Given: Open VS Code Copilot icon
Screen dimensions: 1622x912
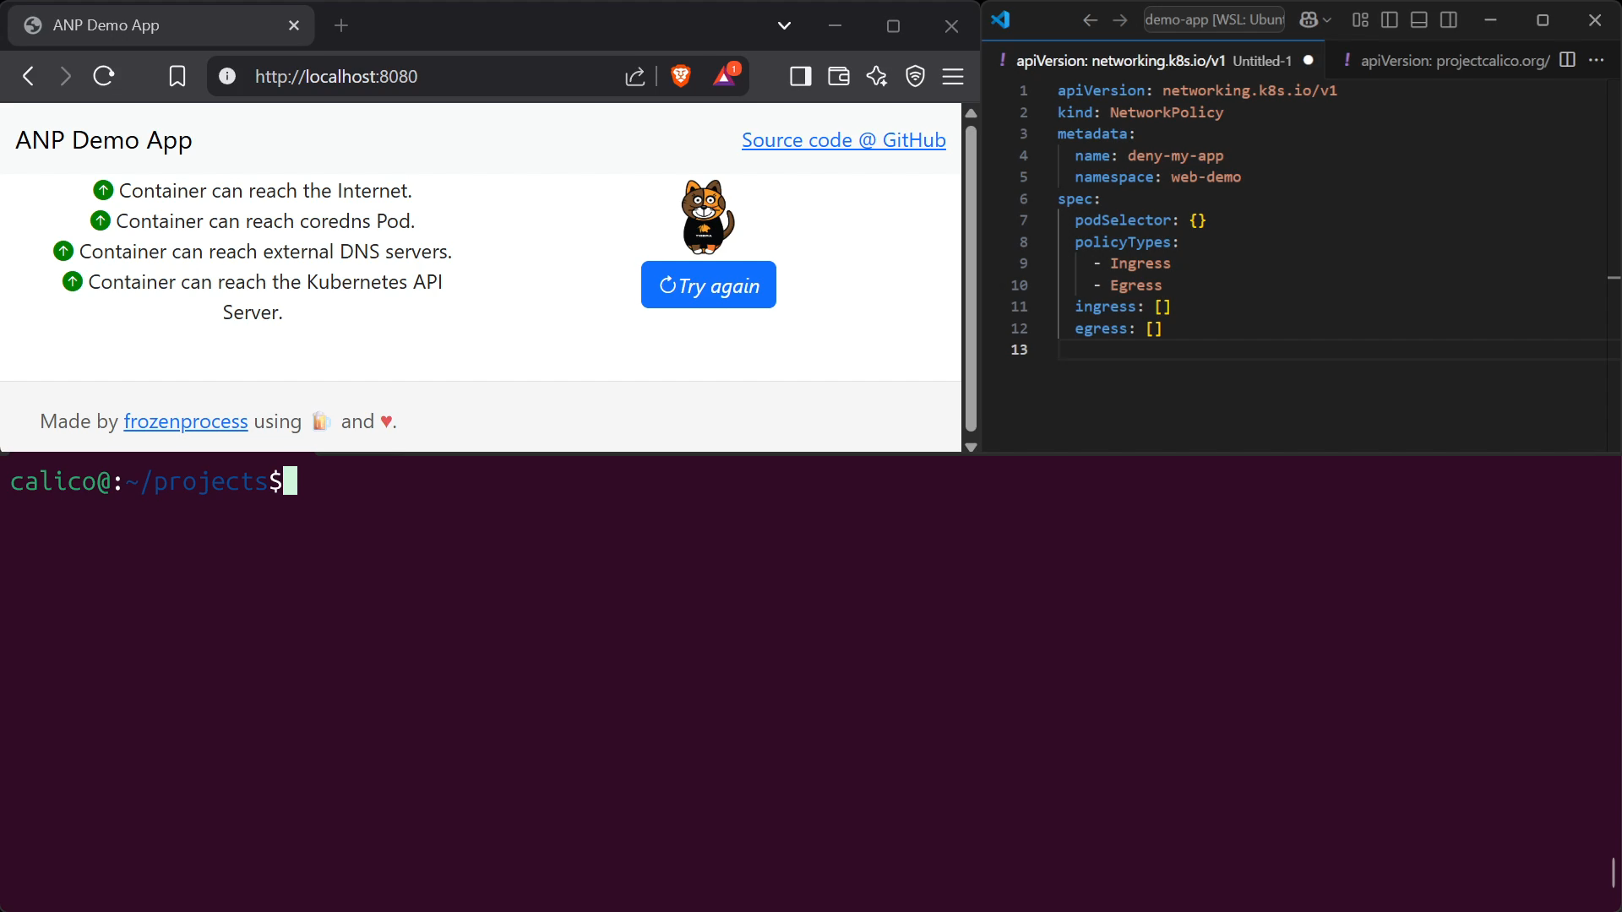Looking at the screenshot, I should (1309, 20).
